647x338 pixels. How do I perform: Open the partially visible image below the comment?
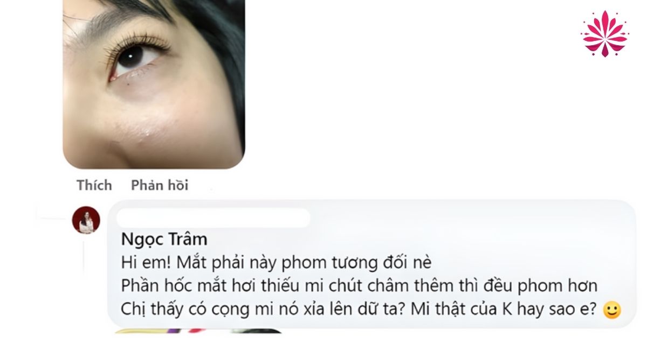pyautogui.click(x=199, y=331)
